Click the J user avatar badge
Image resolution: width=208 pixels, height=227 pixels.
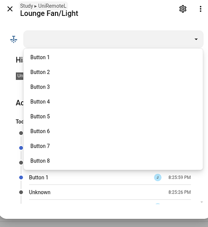(158, 178)
